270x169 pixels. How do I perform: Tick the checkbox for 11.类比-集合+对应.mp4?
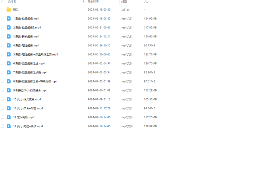[x=3, y=108]
